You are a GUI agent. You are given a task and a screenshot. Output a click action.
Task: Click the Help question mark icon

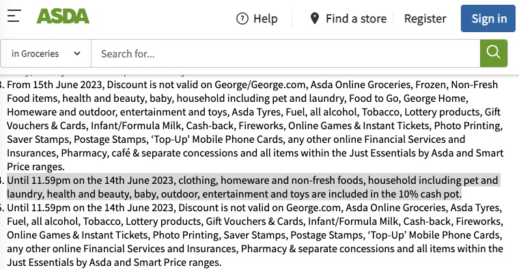click(242, 18)
